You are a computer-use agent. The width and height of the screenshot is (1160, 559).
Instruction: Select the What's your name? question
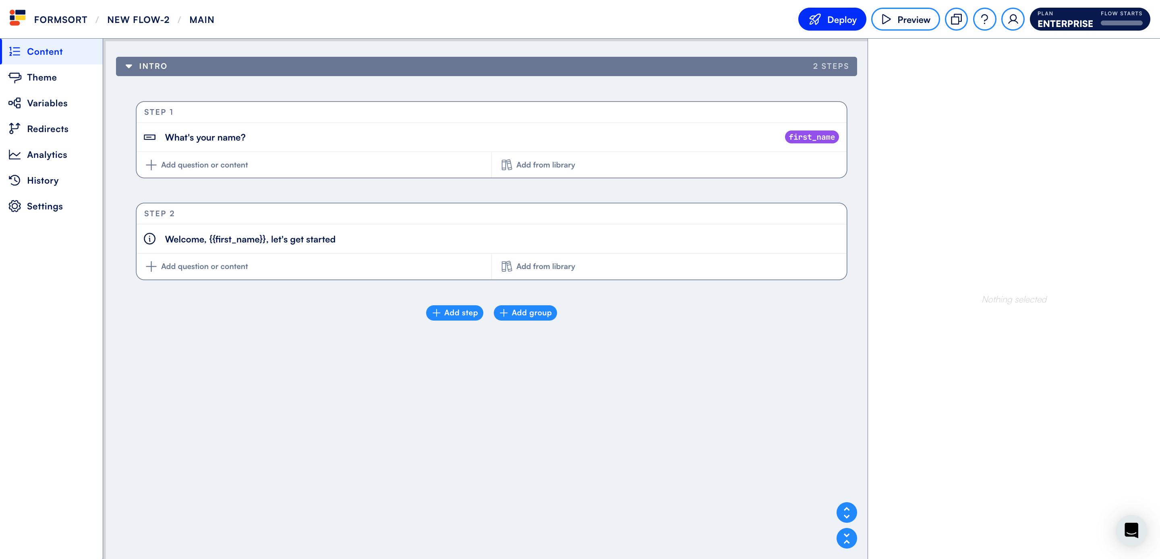tap(491, 137)
